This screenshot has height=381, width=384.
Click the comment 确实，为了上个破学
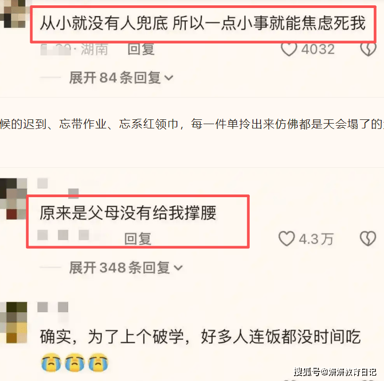pyautogui.click(x=200, y=337)
